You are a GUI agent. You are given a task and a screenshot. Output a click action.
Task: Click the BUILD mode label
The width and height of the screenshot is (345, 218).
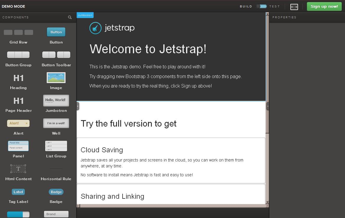246,7
